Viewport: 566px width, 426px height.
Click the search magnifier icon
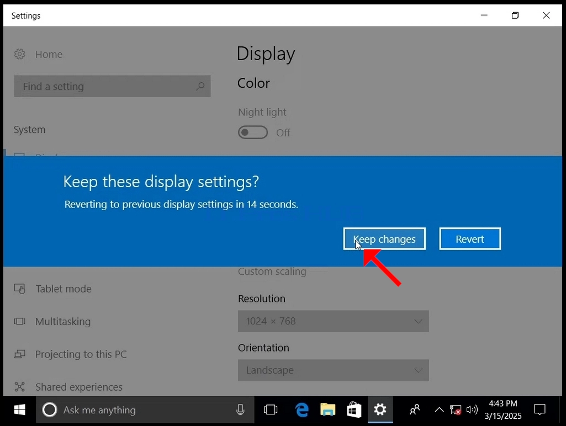(x=200, y=86)
